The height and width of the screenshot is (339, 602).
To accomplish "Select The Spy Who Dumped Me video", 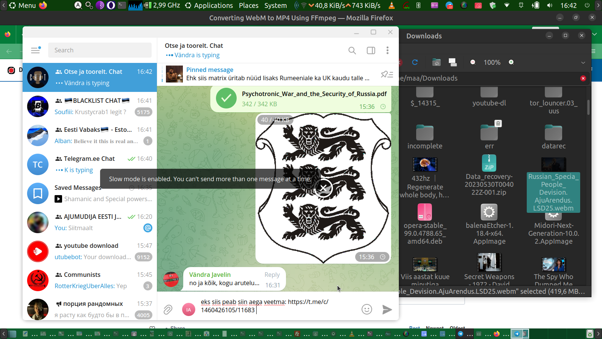I will tap(553, 270).
